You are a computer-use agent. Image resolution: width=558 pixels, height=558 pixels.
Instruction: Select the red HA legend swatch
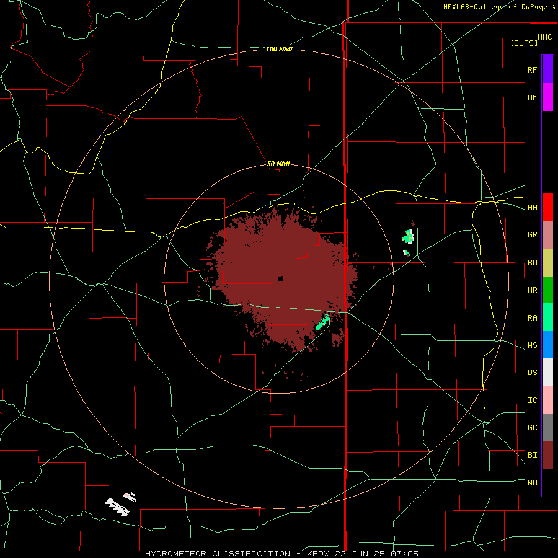[x=547, y=207]
